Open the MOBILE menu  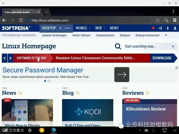click(81, 28)
